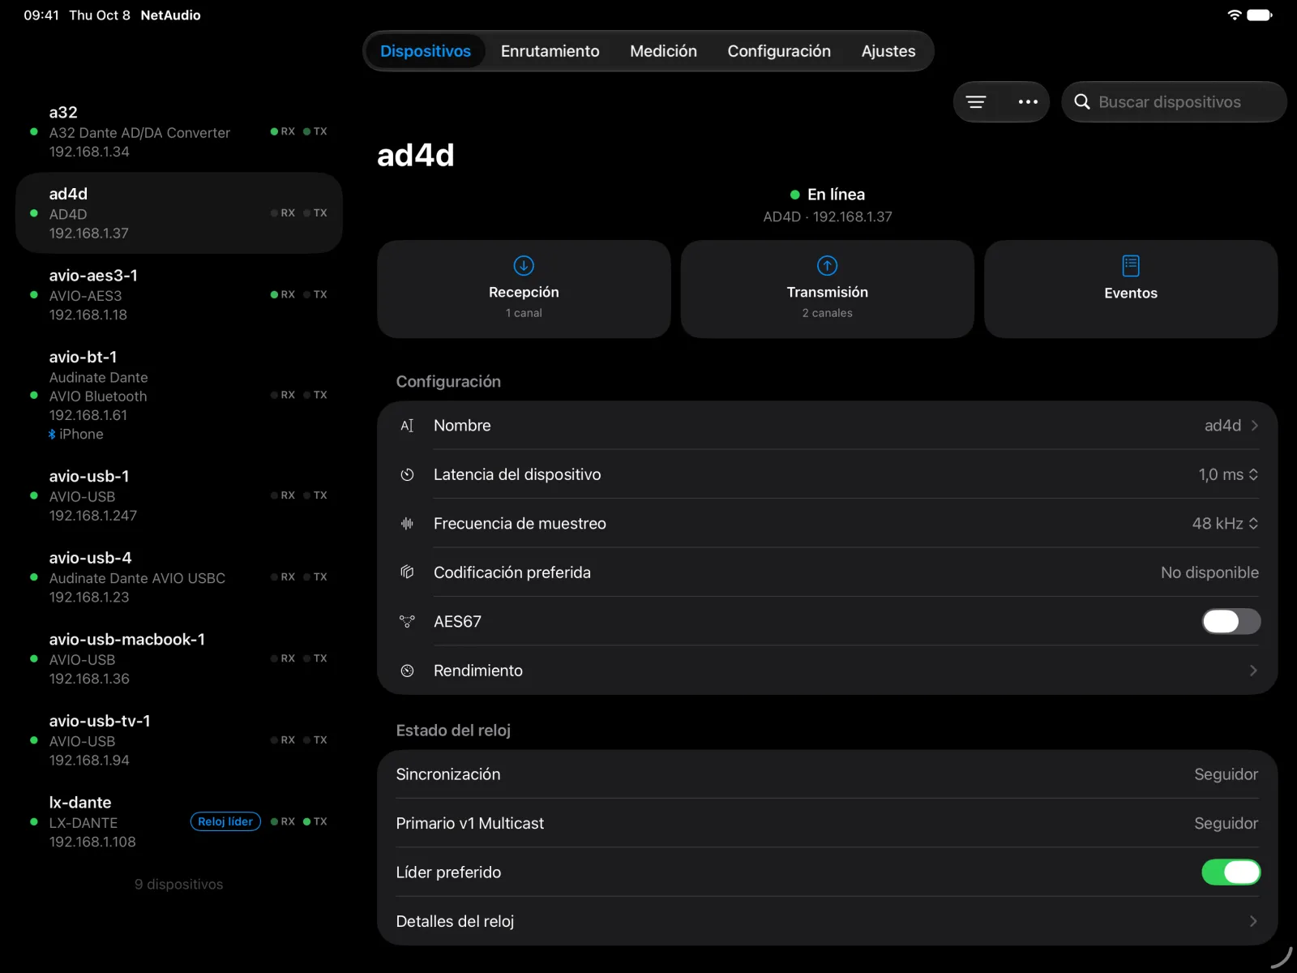Select the avio-usb-1 device
1297x973 pixels.
pos(179,495)
